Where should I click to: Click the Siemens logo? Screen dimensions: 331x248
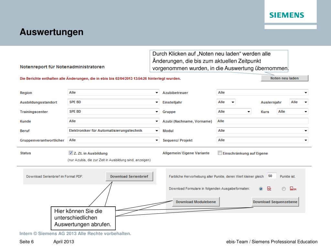pyautogui.click(x=287, y=15)
